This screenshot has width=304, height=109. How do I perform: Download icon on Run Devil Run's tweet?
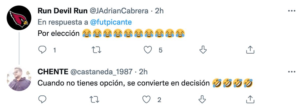click(202, 50)
